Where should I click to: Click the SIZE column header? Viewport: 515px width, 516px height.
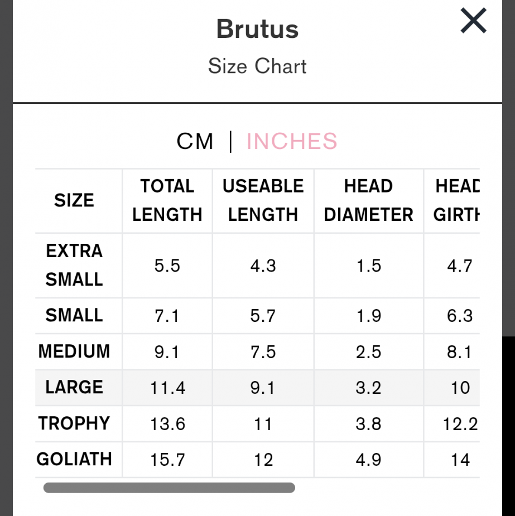[x=74, y=200]
